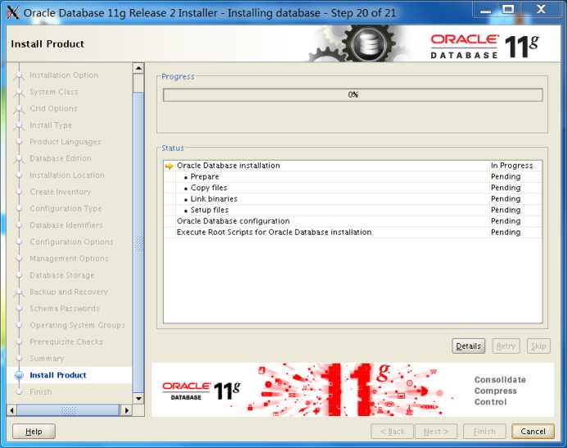This screenshot has width=568, height=448.
Task: Select the Configuration Options step
Action: coord(71,242)
